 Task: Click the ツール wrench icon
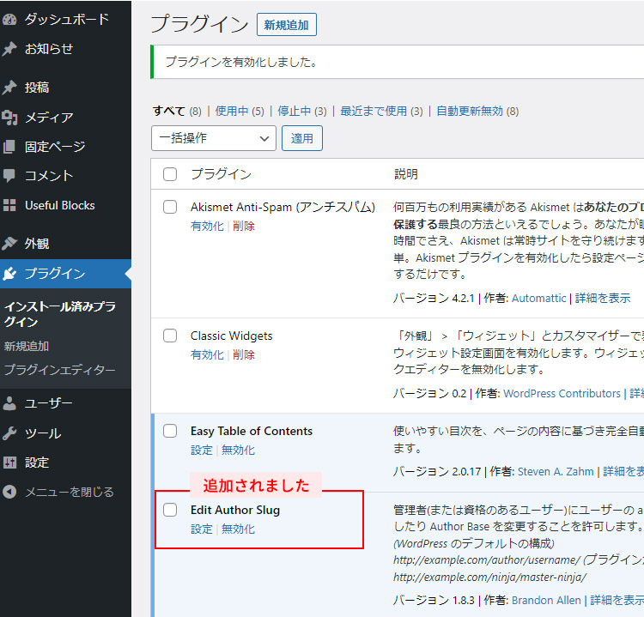pos(9,433)
